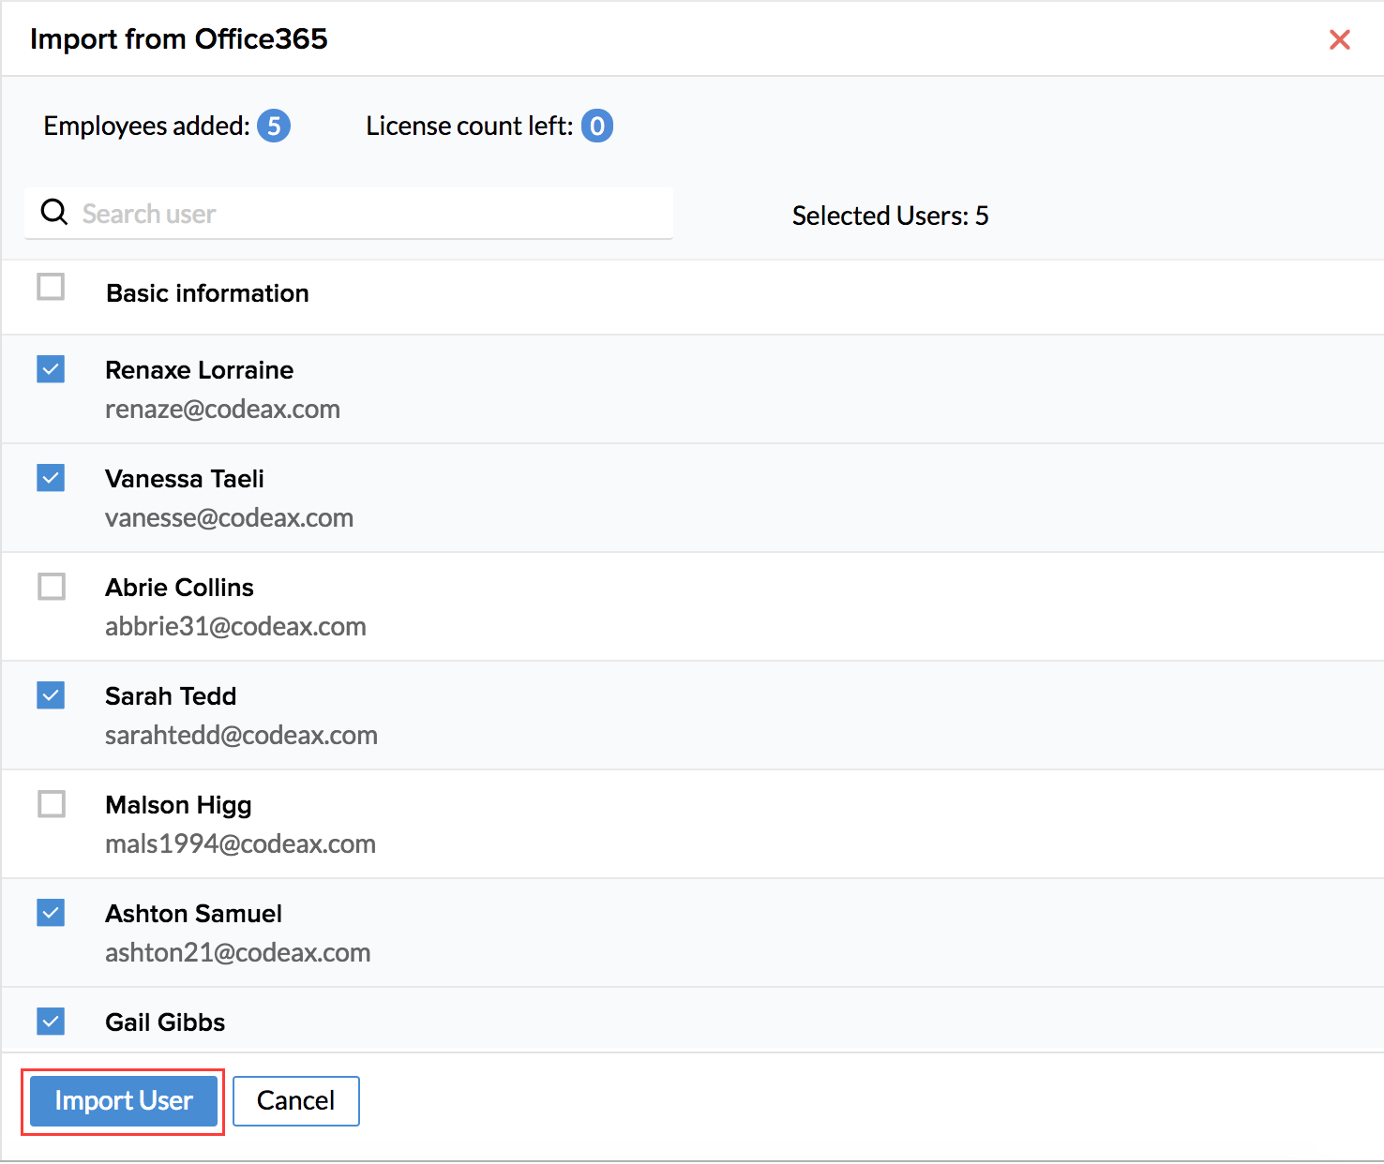Deselect Vanessa Taeli's checkbox
The width and height of the screenshot is (1384, 1164).
(x=51, y=478)
